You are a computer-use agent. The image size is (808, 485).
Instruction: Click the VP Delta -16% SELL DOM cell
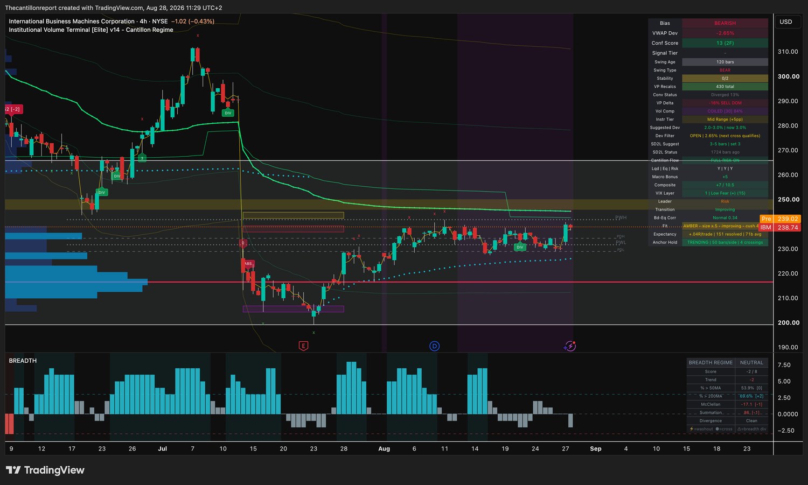coord(725,103)
